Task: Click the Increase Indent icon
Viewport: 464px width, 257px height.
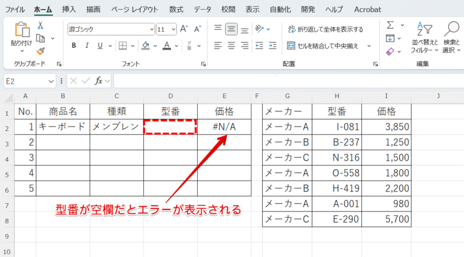Action: tap(273, 46)
